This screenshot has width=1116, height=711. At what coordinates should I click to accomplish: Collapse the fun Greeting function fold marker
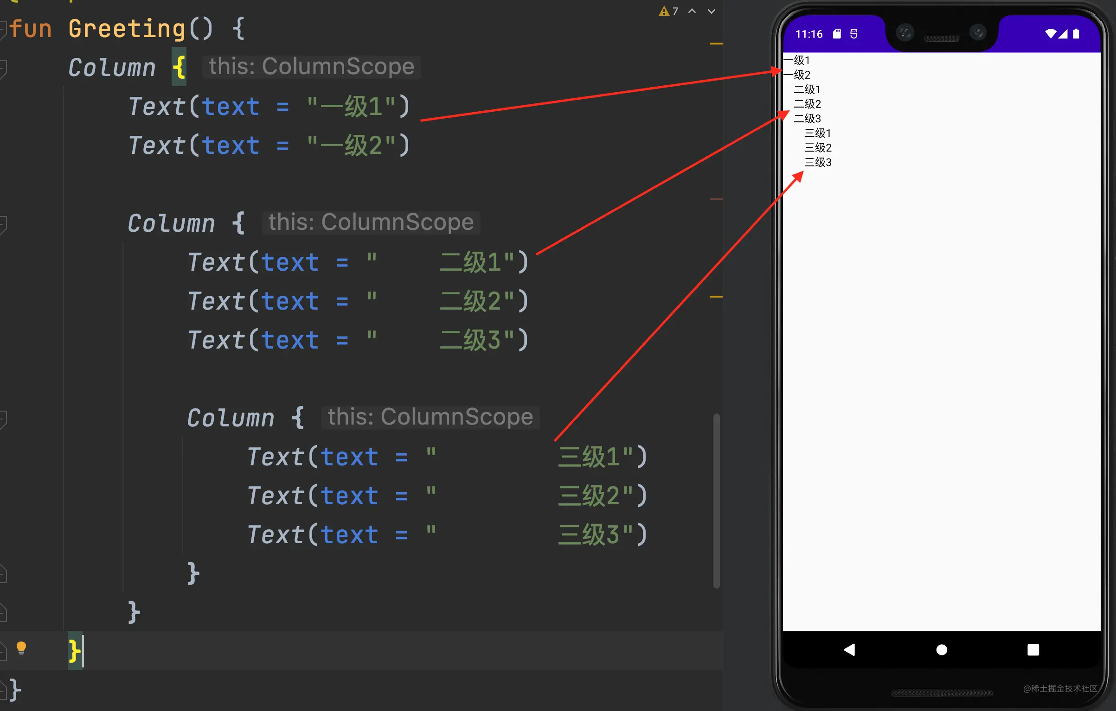tap(3, 29)
